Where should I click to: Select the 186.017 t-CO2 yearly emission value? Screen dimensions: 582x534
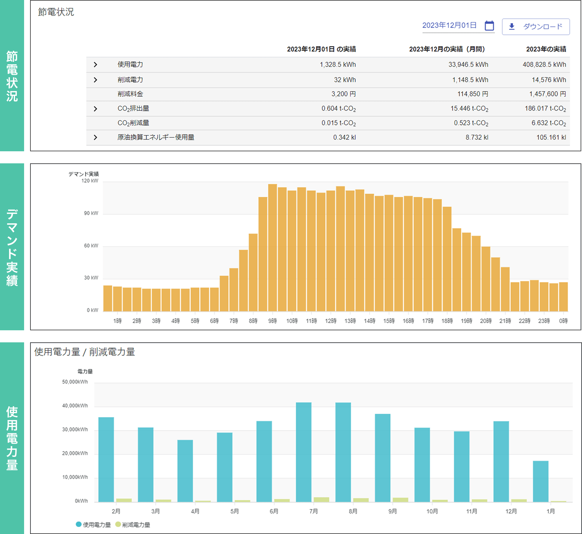tap(545, 109)
